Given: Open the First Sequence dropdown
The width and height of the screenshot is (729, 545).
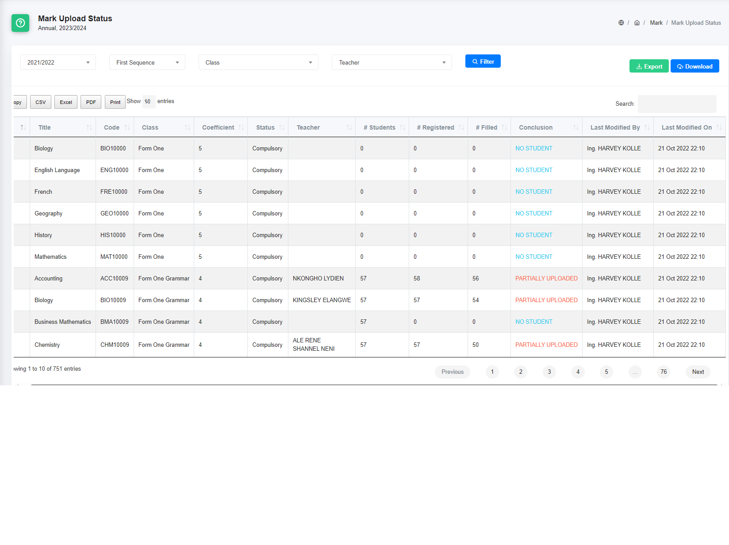Looking at the screenshot, I should [147, 62].
